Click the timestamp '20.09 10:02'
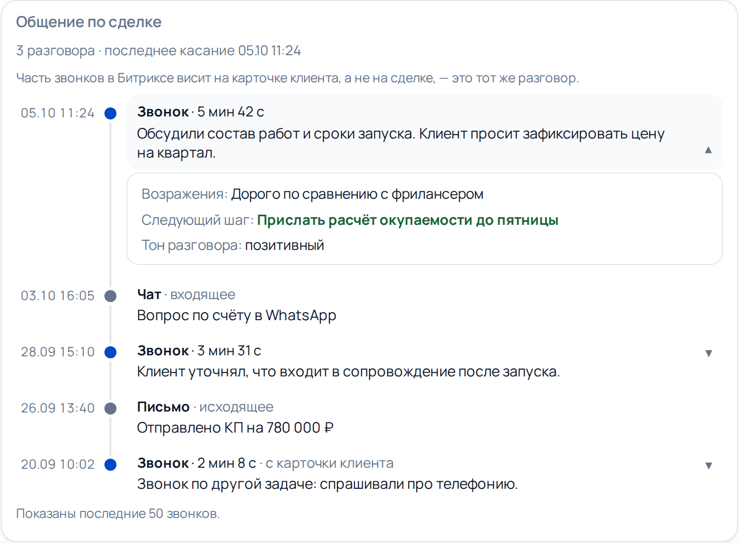The width and height of the screenshot is (739, 543). (58, 465)
